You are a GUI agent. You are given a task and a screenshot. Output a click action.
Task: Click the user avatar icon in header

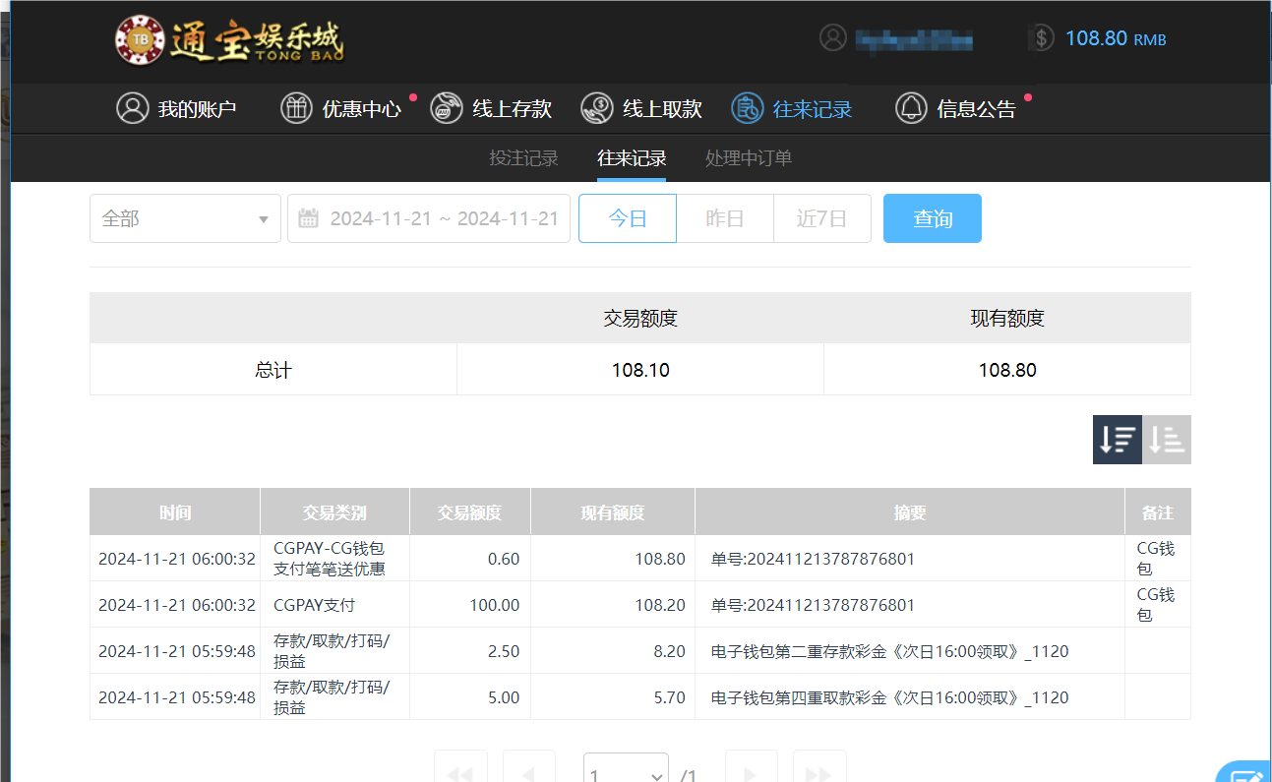coord(833,37)
